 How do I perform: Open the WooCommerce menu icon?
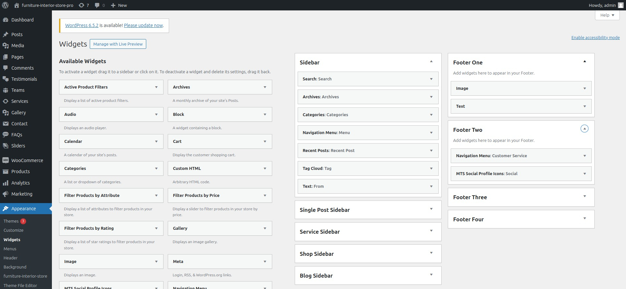[x=5, y=160]
